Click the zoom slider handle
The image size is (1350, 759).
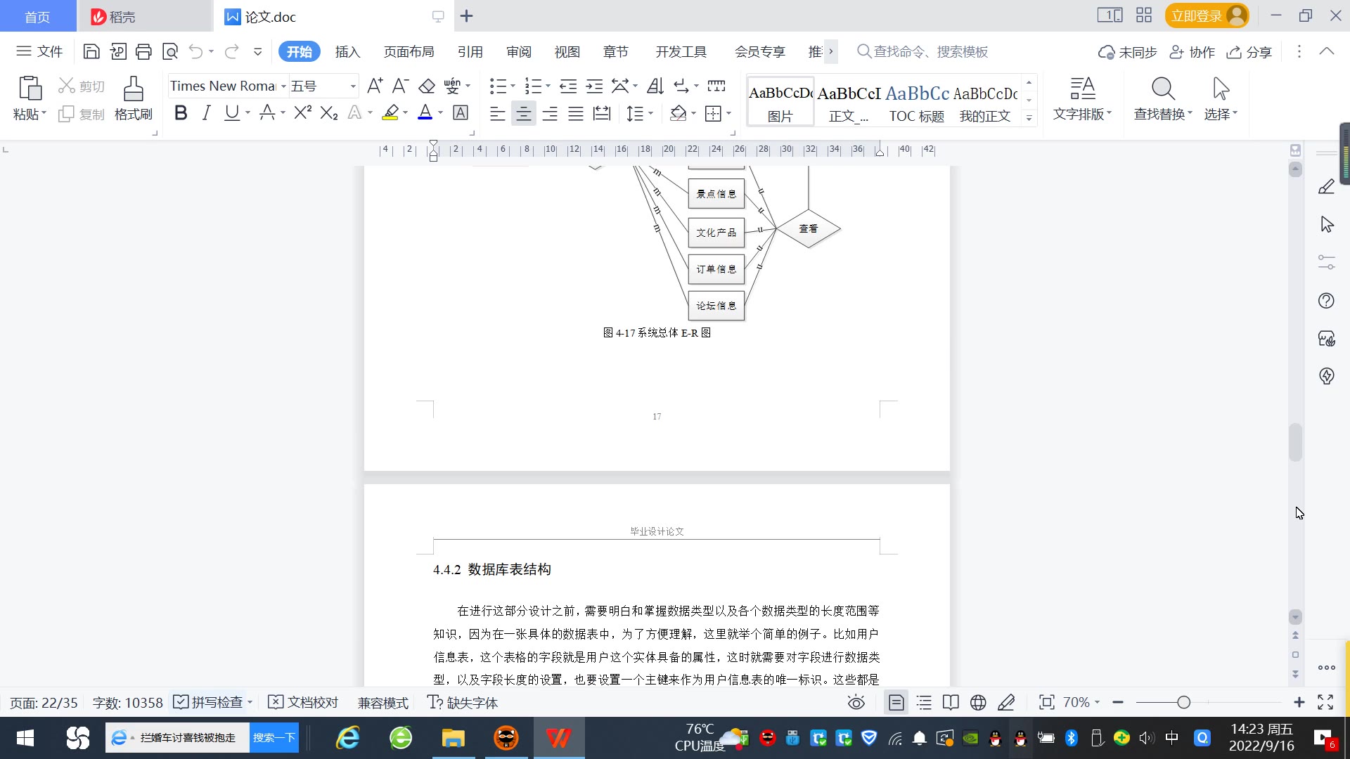point(1184,702)
